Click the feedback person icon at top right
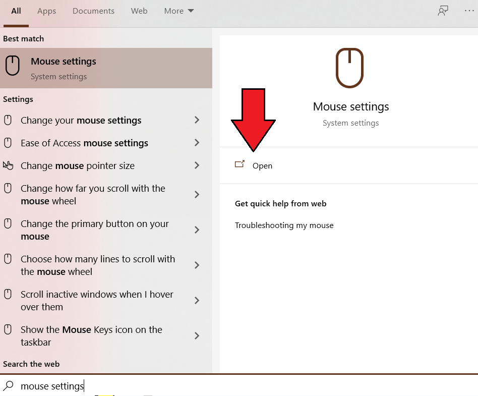Image resolution: width=478 pixels, height=396 pixels. [x=443, y=11]
